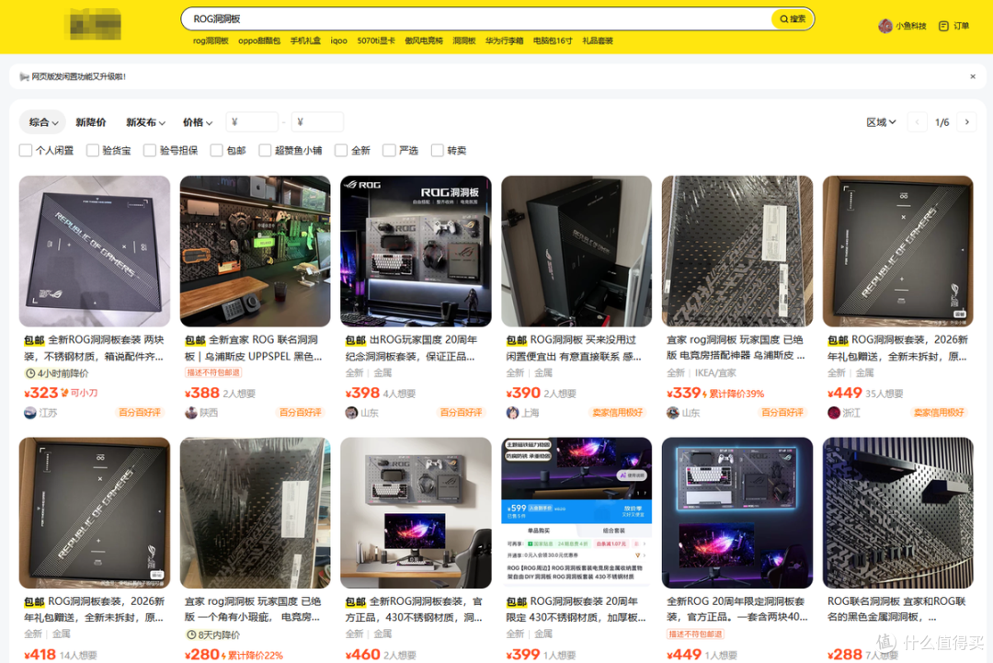This screenshot has width=993, height=663.
Task: Click the 累计降价22% price drop tag
Action: [252, 656]
